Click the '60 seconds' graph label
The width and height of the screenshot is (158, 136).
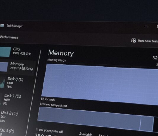coord(48,99)
